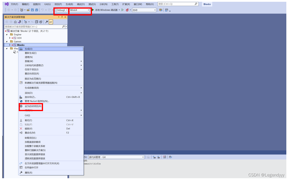Select 生成(U) in the context menu
The height and width of the screenshot is (180, 289).
tap(51, 49)
